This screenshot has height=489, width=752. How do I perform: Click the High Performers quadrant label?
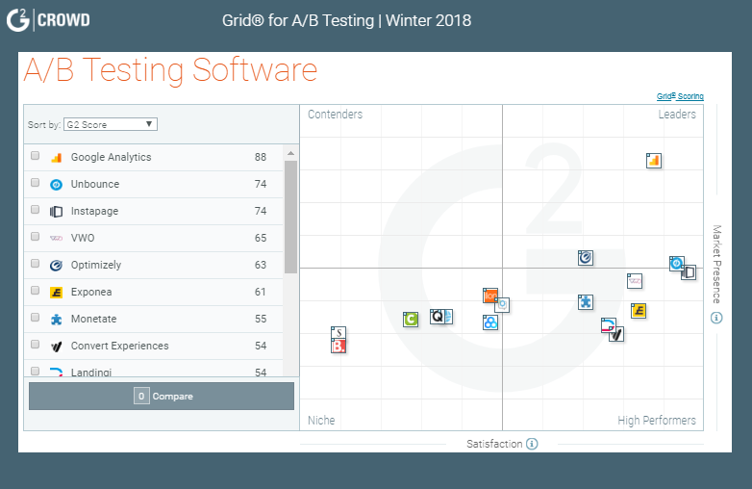(657, 421)
